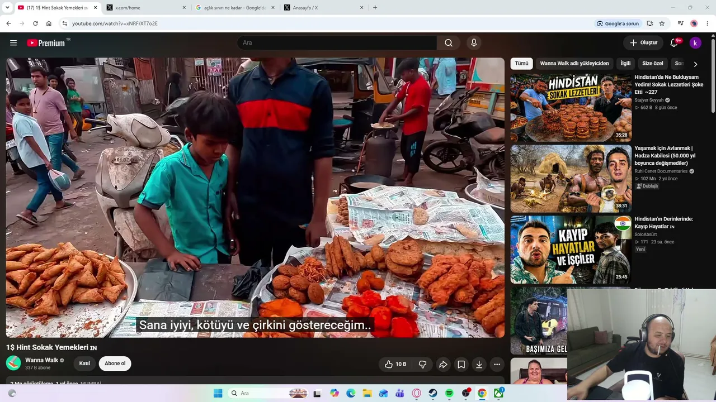
Task: Select the Size özel filter chip
Action: tap(653, 64)
